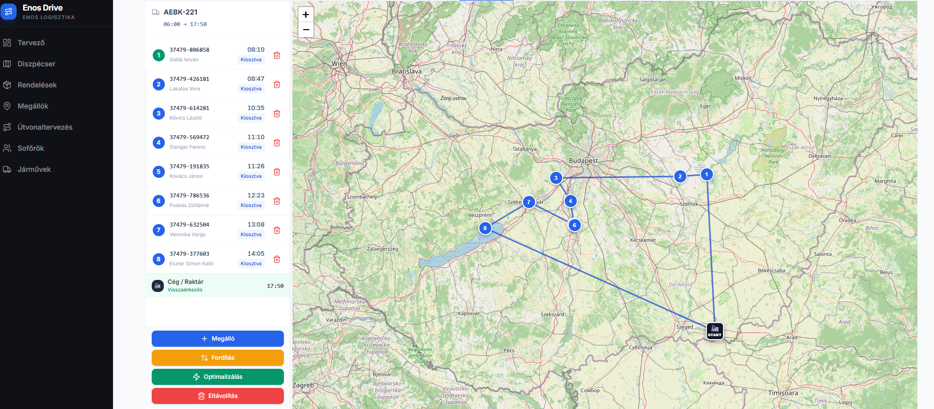
Task: Click map marker 3 near Budapest
Action: (556, 178)
